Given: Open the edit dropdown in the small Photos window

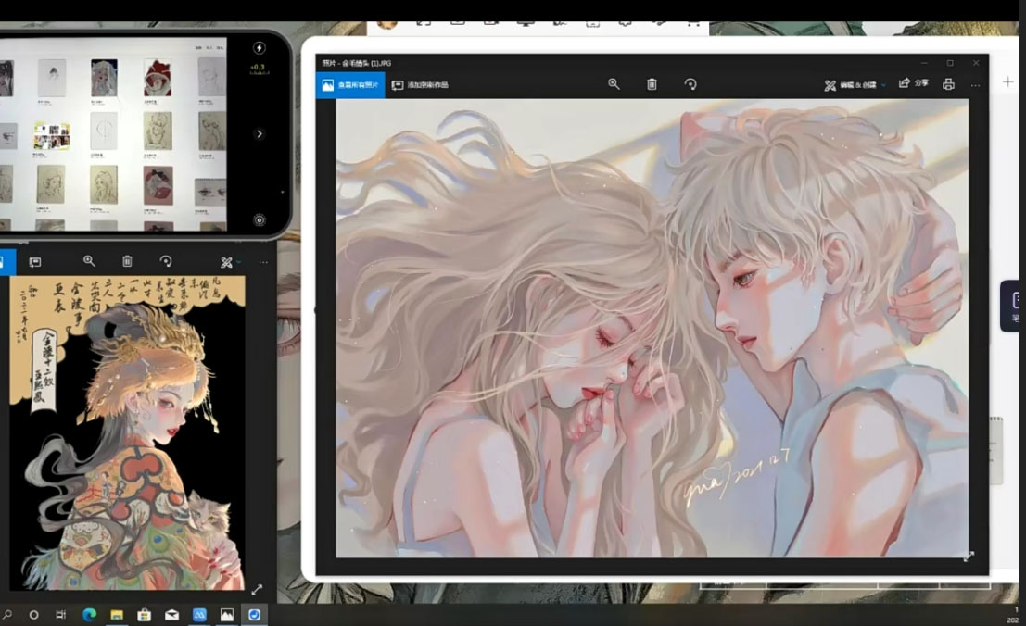Looking at the screenshot, I should (231, 262).
